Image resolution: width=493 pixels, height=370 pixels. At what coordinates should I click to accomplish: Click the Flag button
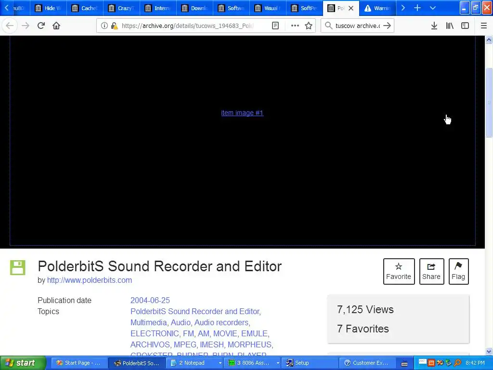[x=458, y=271]
